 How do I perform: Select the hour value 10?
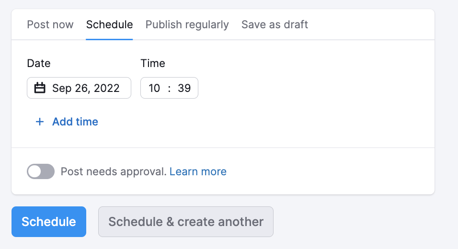tap(154, 88)
